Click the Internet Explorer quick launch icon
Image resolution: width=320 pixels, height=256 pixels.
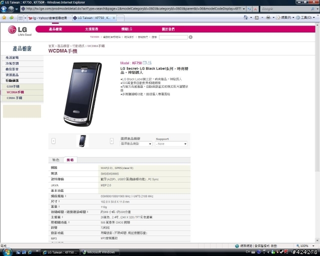point(30,252)
